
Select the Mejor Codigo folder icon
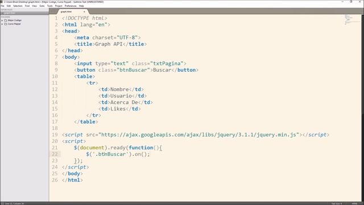point(6,20)
